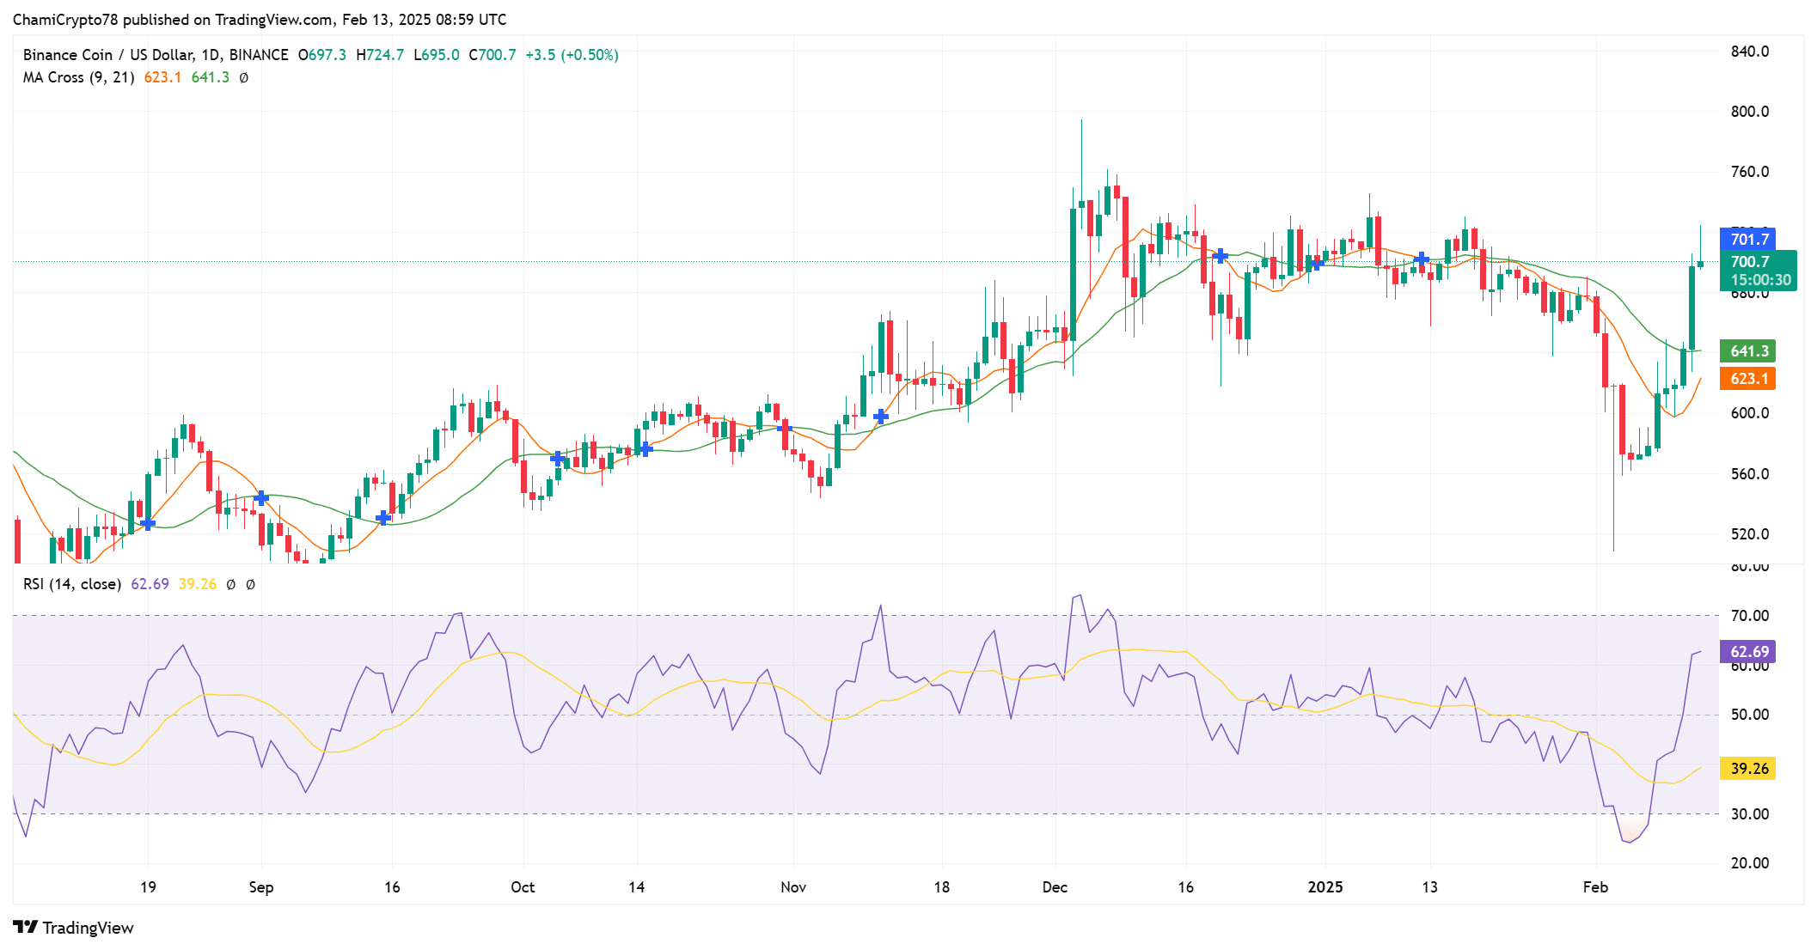Click the Dec label on time axis
1817x950 pixels.
pyautogui.click(x=1055, y=887)
